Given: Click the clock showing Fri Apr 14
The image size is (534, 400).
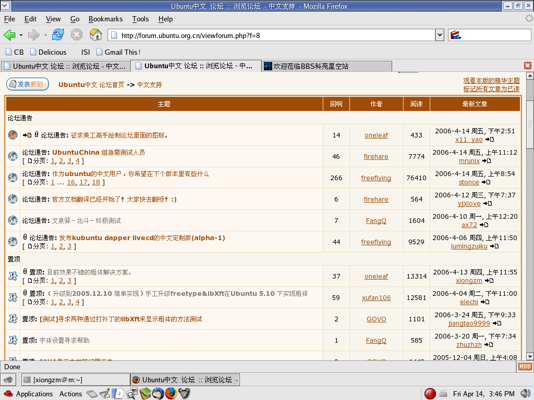Looking at the screenshot, I should click(x=483, y=394).
